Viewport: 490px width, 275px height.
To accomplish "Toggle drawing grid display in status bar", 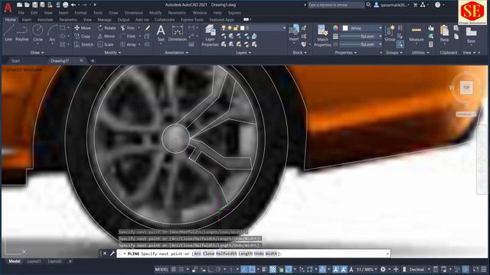I will pyautogui.click(x=174, y=269).
